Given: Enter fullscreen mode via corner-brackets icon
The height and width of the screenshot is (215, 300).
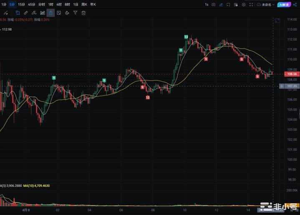Looking at the screenshot, I should click(251, 5).
